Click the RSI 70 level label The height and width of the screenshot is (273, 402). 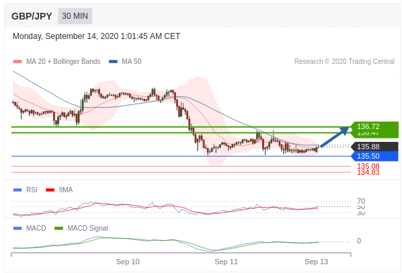coord(361,201)
